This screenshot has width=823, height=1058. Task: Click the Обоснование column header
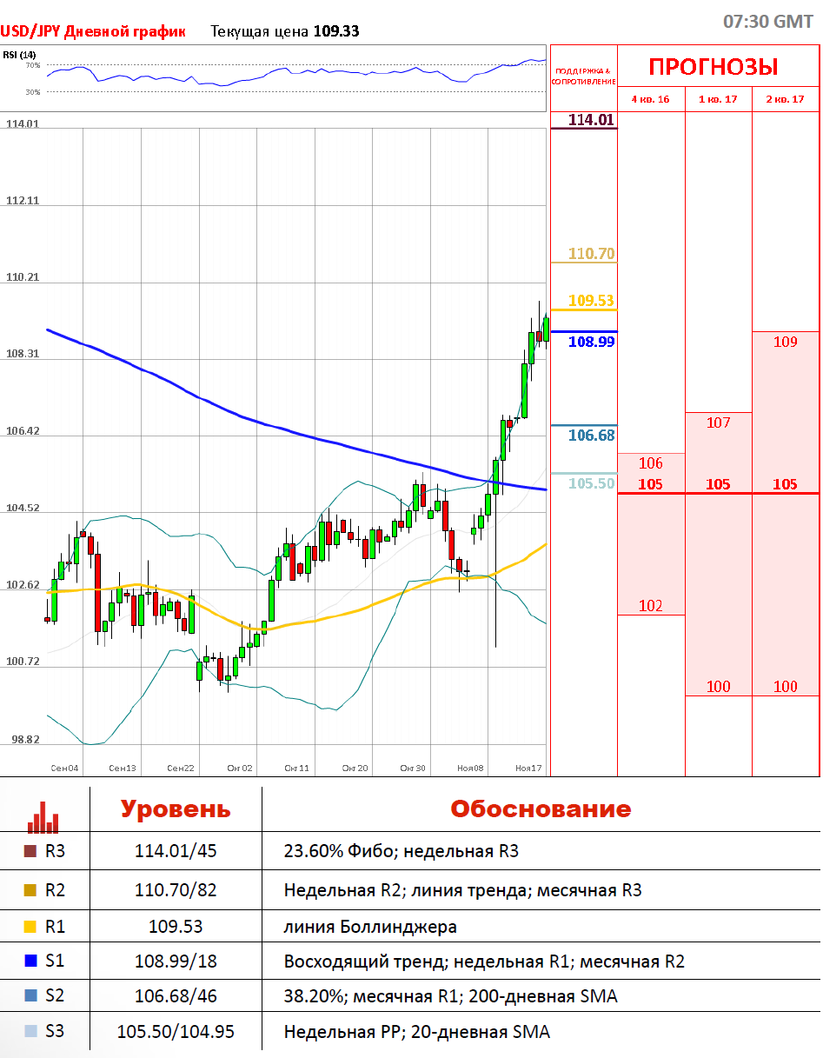(x=540, y=808)
